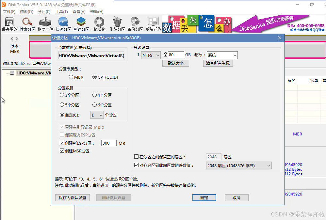
Task: Open the 文件(F) menu
Action: [9, 12]
